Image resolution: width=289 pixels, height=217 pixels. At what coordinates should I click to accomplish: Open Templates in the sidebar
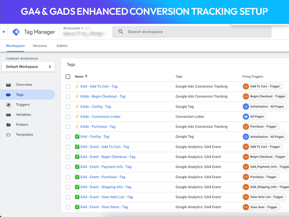point(25,135)
